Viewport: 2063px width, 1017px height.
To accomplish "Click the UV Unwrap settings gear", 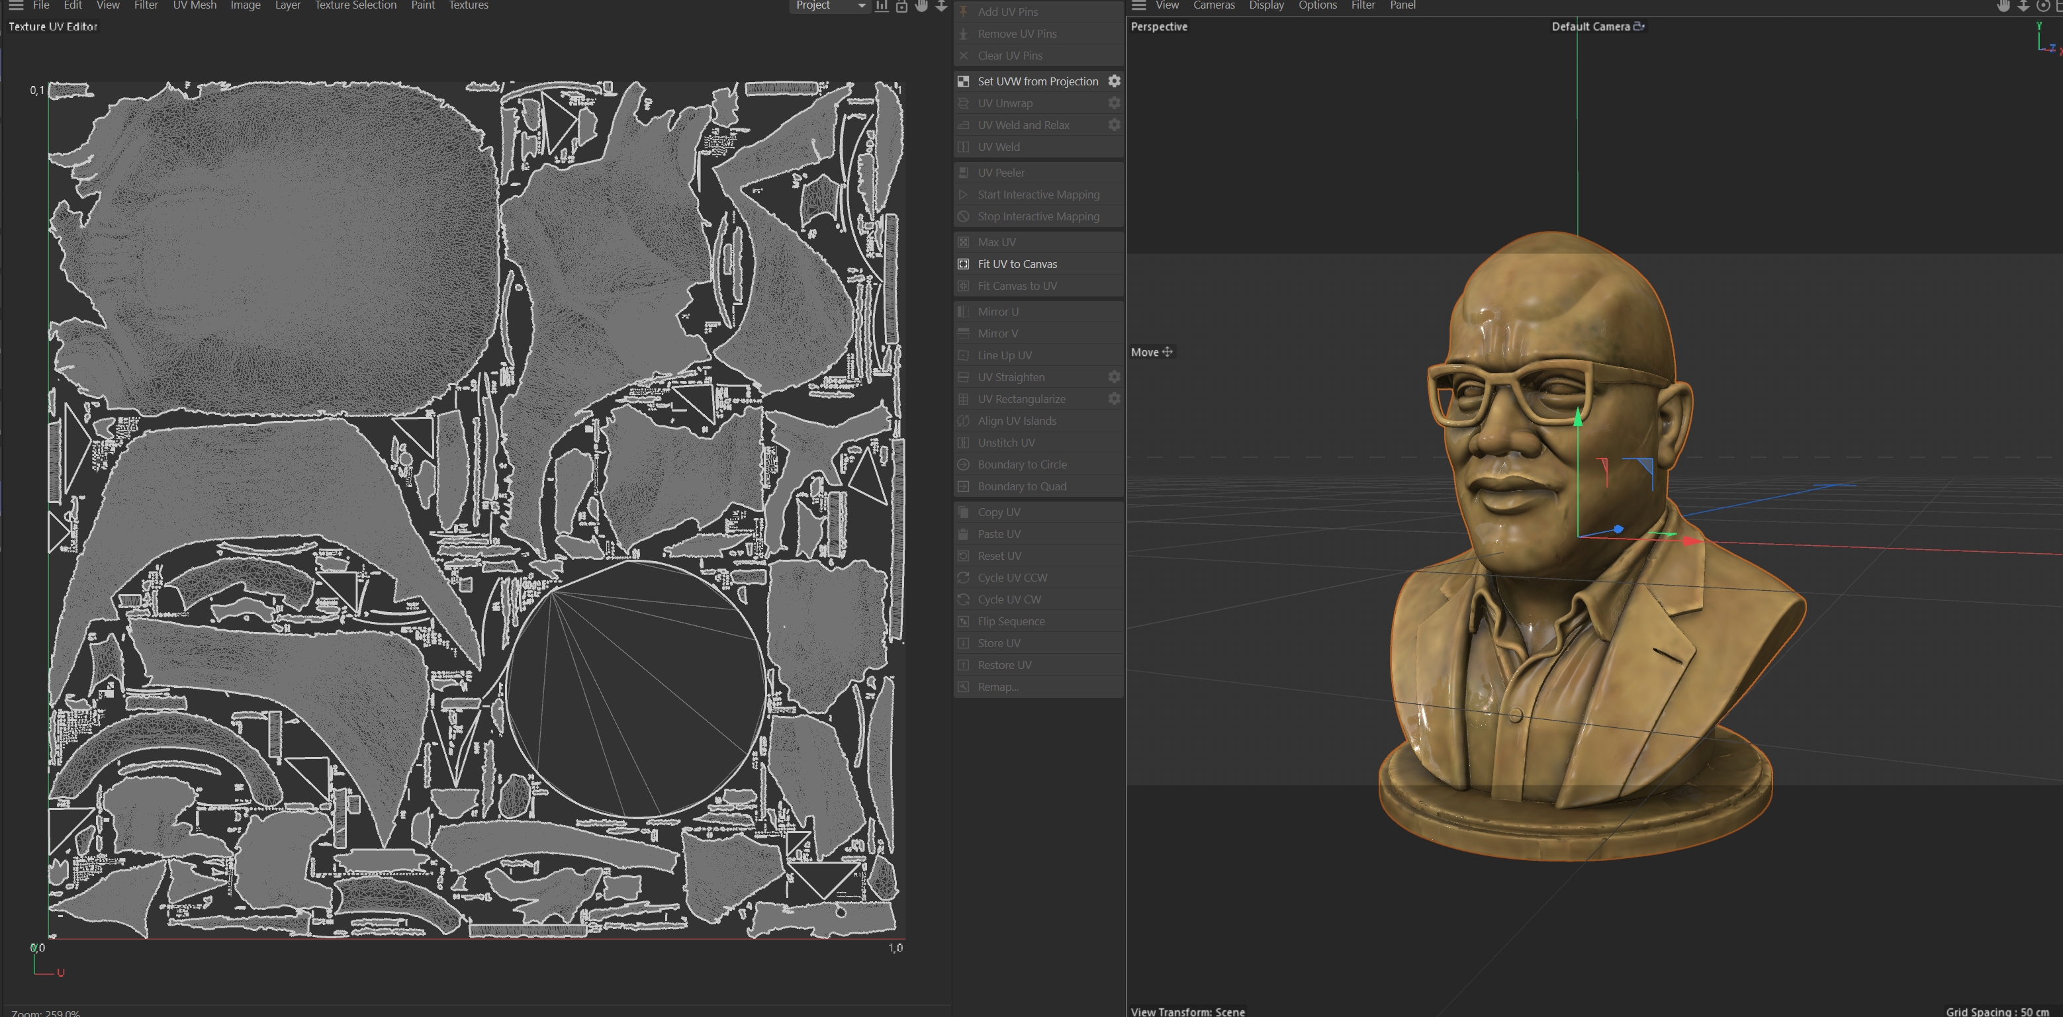I will [1114, 103].
